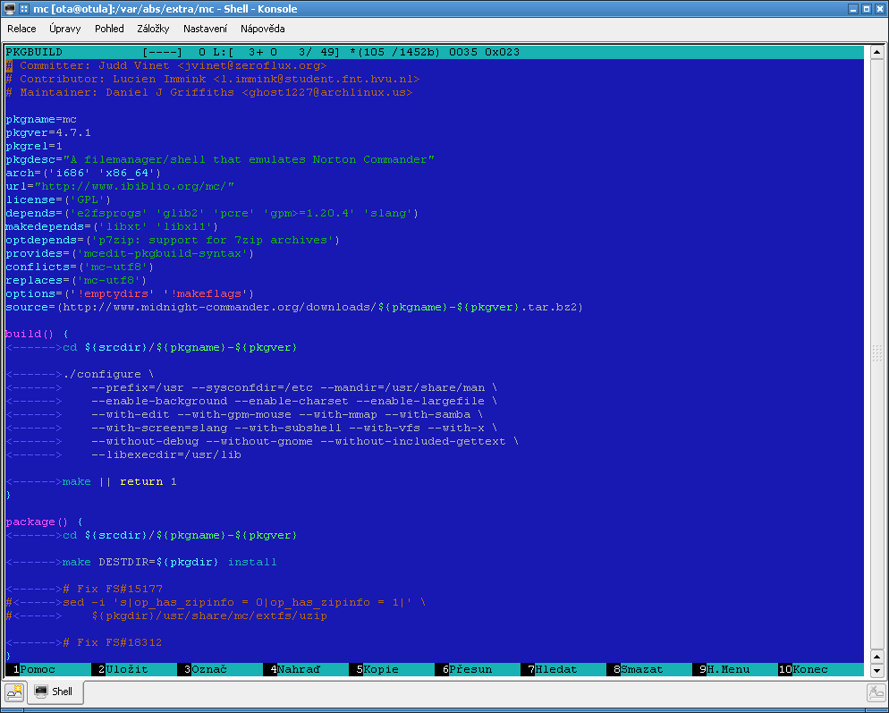Place cursor on pkgver=4.7.1 line
889x713 pixels.
pyautogui.click(x=48, y=132)
